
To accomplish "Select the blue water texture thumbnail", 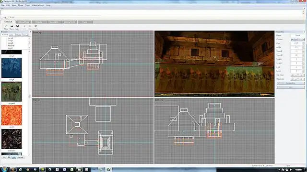I will tap(12, 68).
